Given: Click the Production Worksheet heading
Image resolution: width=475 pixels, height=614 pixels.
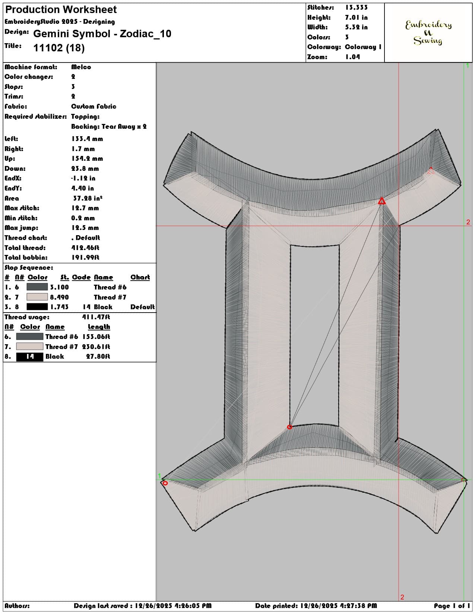Looking at the screenshot, I should tap(61, 9).
